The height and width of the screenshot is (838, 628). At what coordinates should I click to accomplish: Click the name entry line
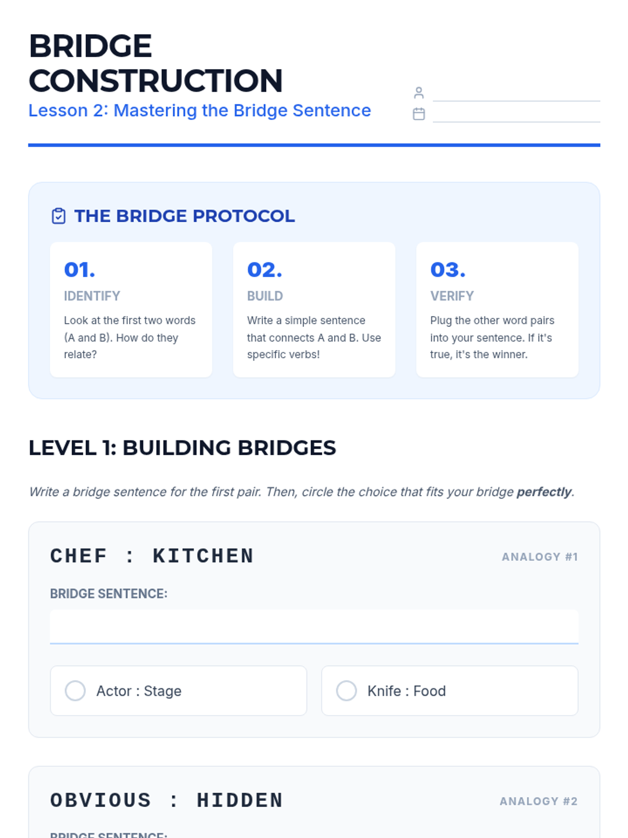tap(516, 94)
